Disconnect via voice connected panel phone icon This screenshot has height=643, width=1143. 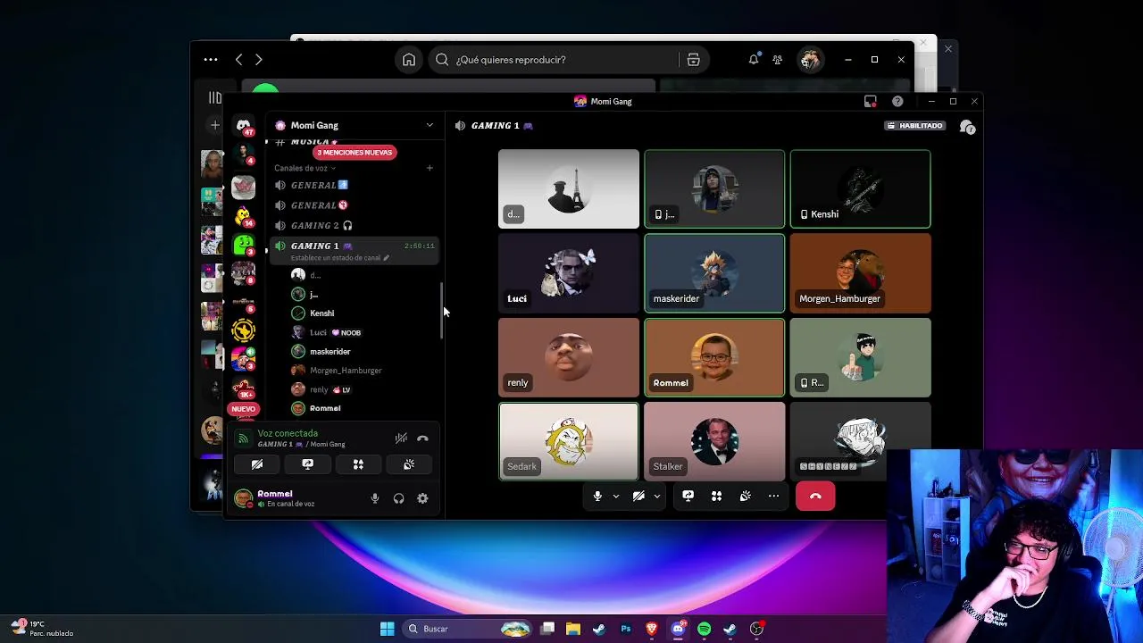(x=422, y=438)
